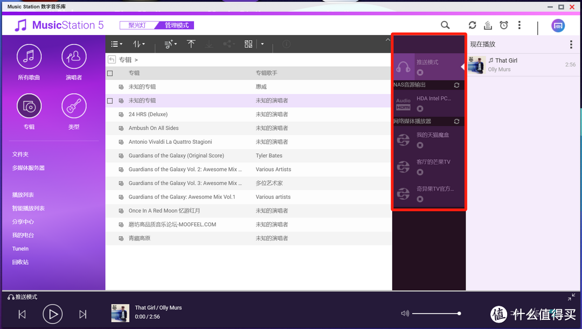This screenshot has width=582, height=329.
Task: Select the 类型 genre icon
Action: tap(74, 107)
